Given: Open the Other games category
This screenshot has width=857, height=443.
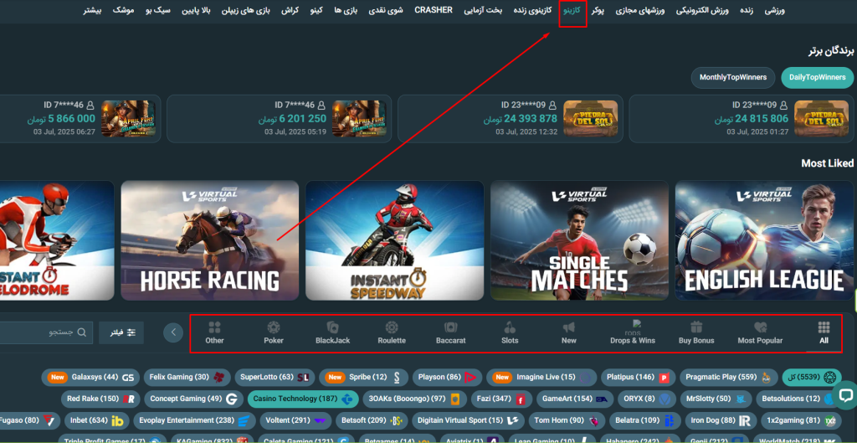Looking at the screenshot, I should 214,333.
